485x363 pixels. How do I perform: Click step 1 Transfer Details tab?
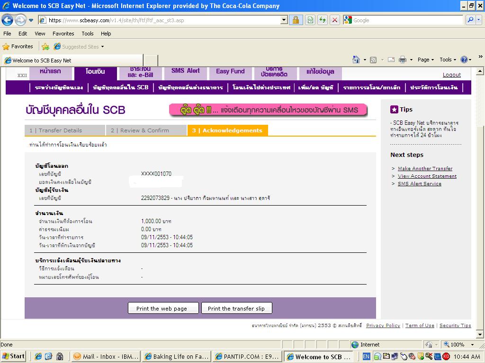point(64,130)
